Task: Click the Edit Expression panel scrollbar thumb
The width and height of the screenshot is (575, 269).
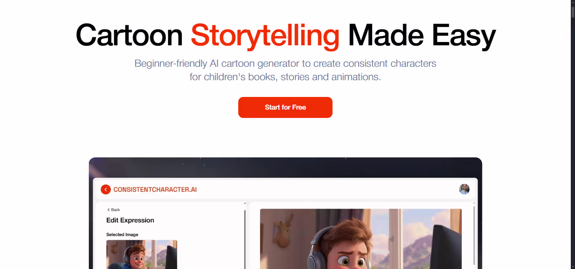Action: click(245, 239)
